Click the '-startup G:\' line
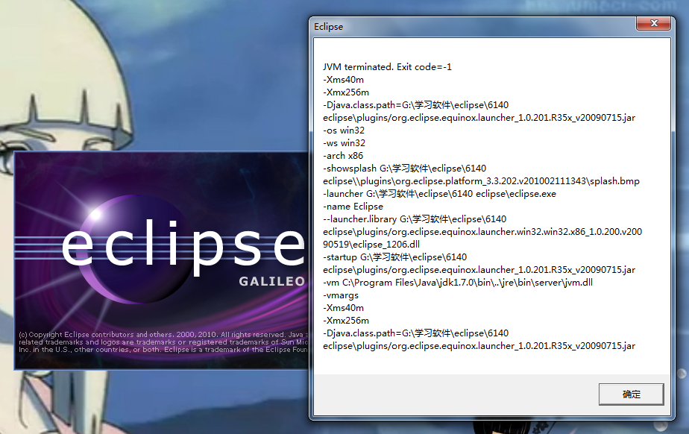The width and height of the screenshot is (689, 434). (394, 257)
